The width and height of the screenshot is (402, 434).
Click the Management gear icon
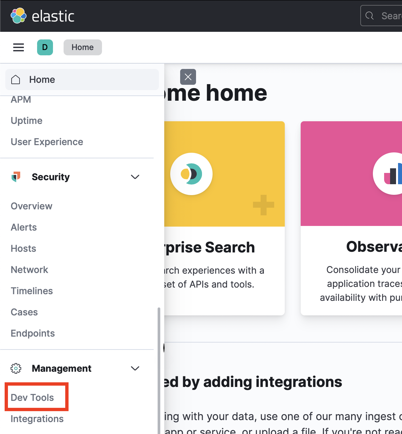pyautogui.click(x=16, y=368)
